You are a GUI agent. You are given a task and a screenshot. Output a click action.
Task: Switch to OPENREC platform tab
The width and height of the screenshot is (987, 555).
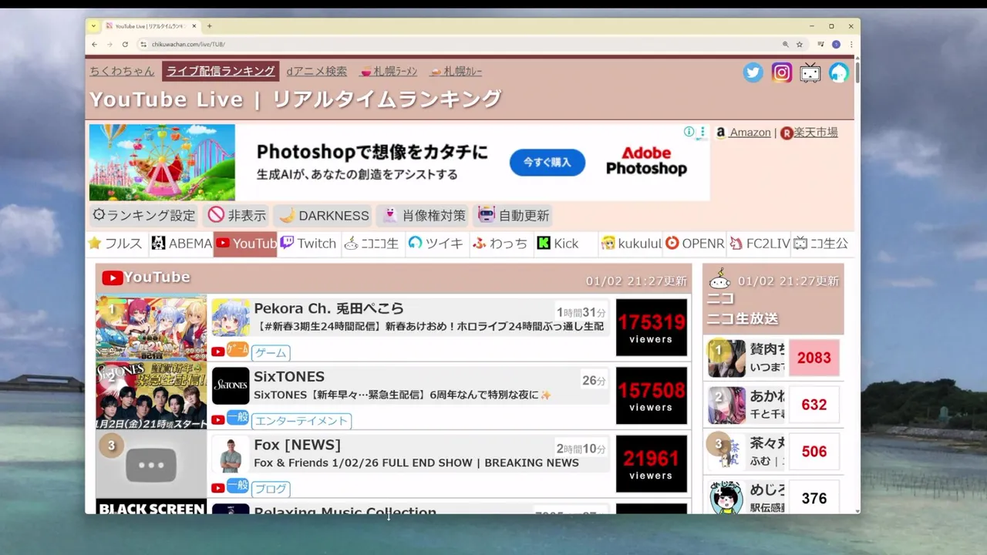pos(695,244)
